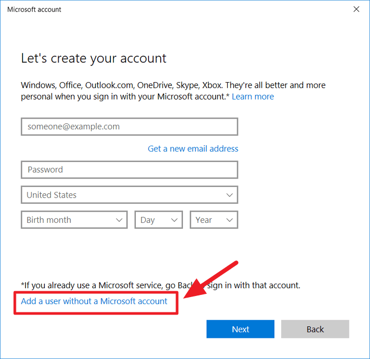This screenshot has width=370, height=359.
Task: Click Add a user without a Microsoft account
Action: [94, 301]
